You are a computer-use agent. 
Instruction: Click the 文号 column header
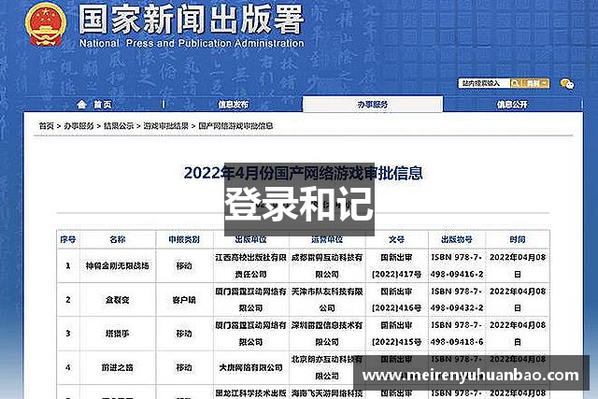click(x=396, y=239)
